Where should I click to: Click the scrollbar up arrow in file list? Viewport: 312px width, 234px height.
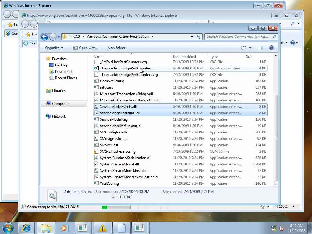(276, 55)
